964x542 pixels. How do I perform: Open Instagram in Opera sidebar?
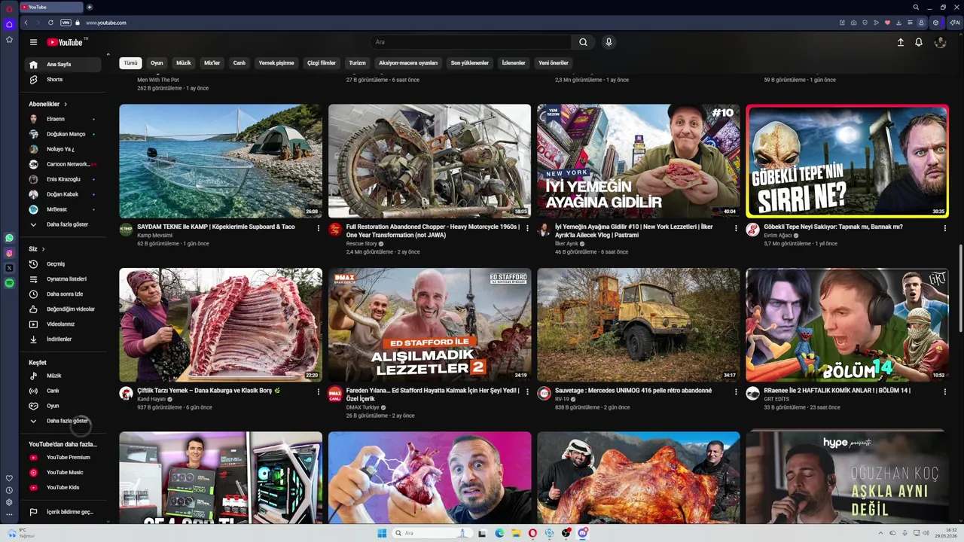pos(9,253)
